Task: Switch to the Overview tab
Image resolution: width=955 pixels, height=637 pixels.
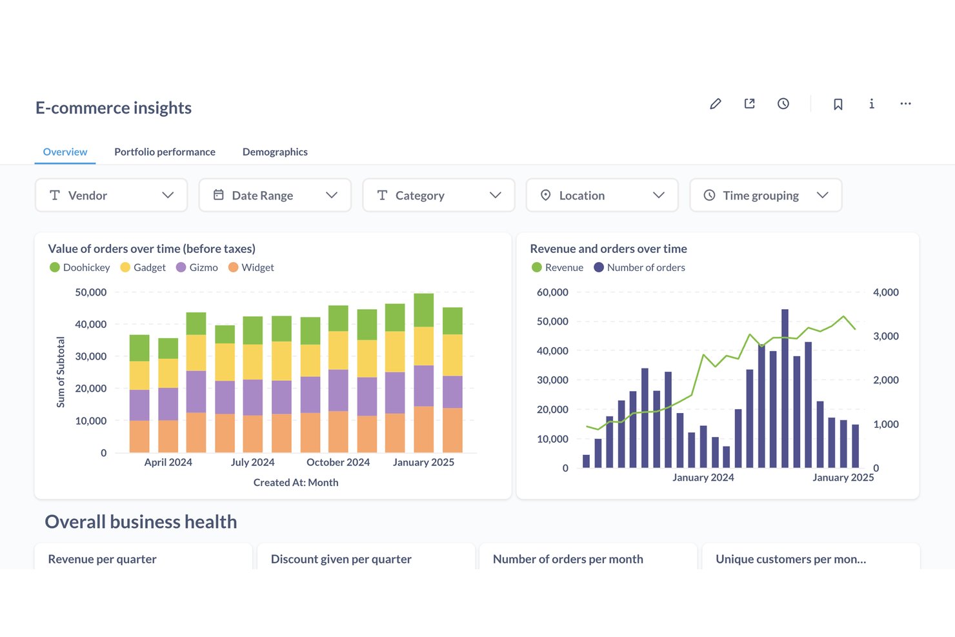Action: click(65, 152)
